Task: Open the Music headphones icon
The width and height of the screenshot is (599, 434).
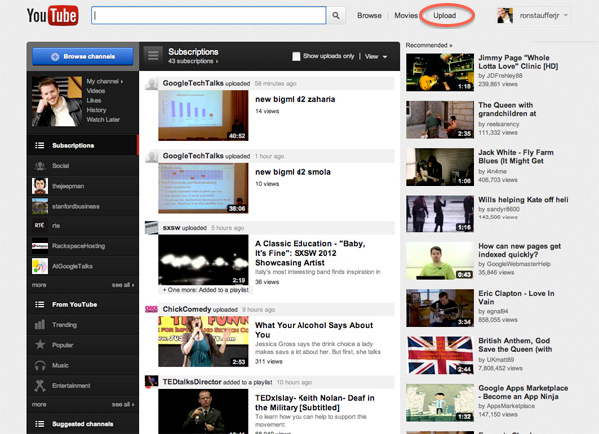Action: (40, 366)
